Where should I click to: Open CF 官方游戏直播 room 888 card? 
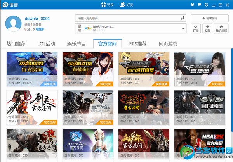[x=144, y=69]
